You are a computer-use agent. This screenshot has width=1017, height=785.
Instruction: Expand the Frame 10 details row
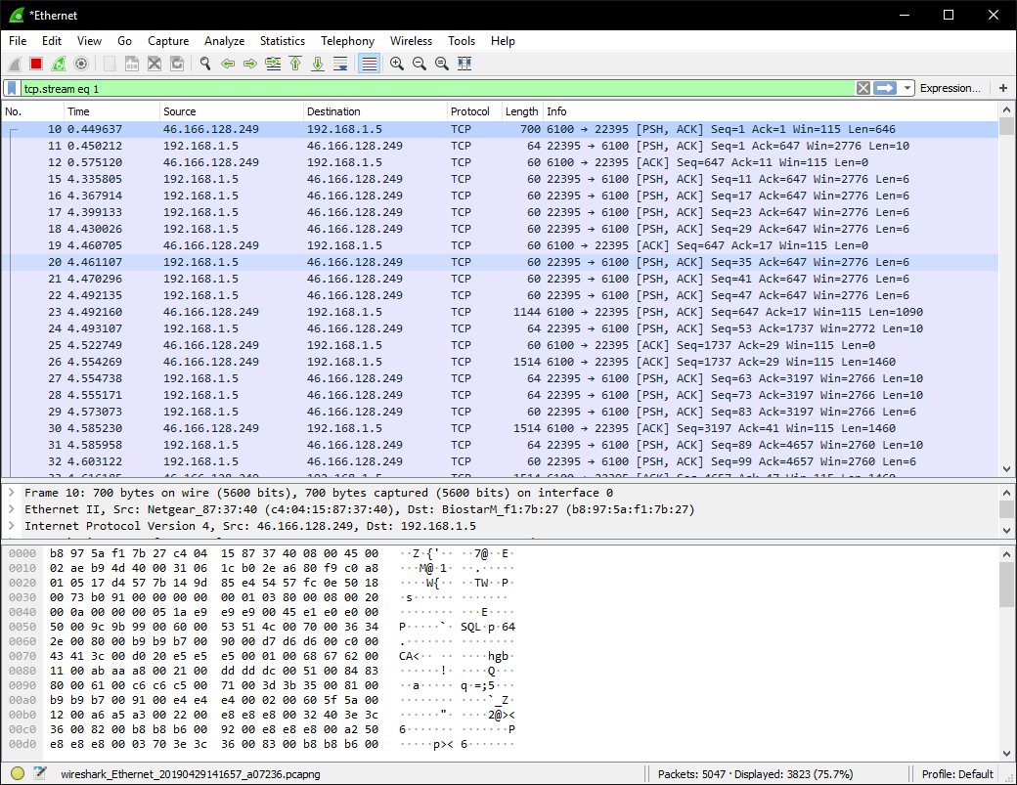coord(11,493)
